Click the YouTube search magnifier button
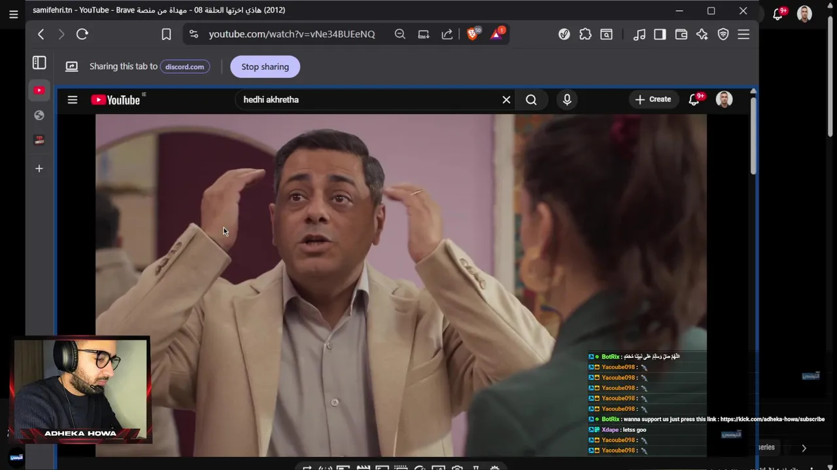Viewport: 837px width, 470px height. tap(531, 100)
